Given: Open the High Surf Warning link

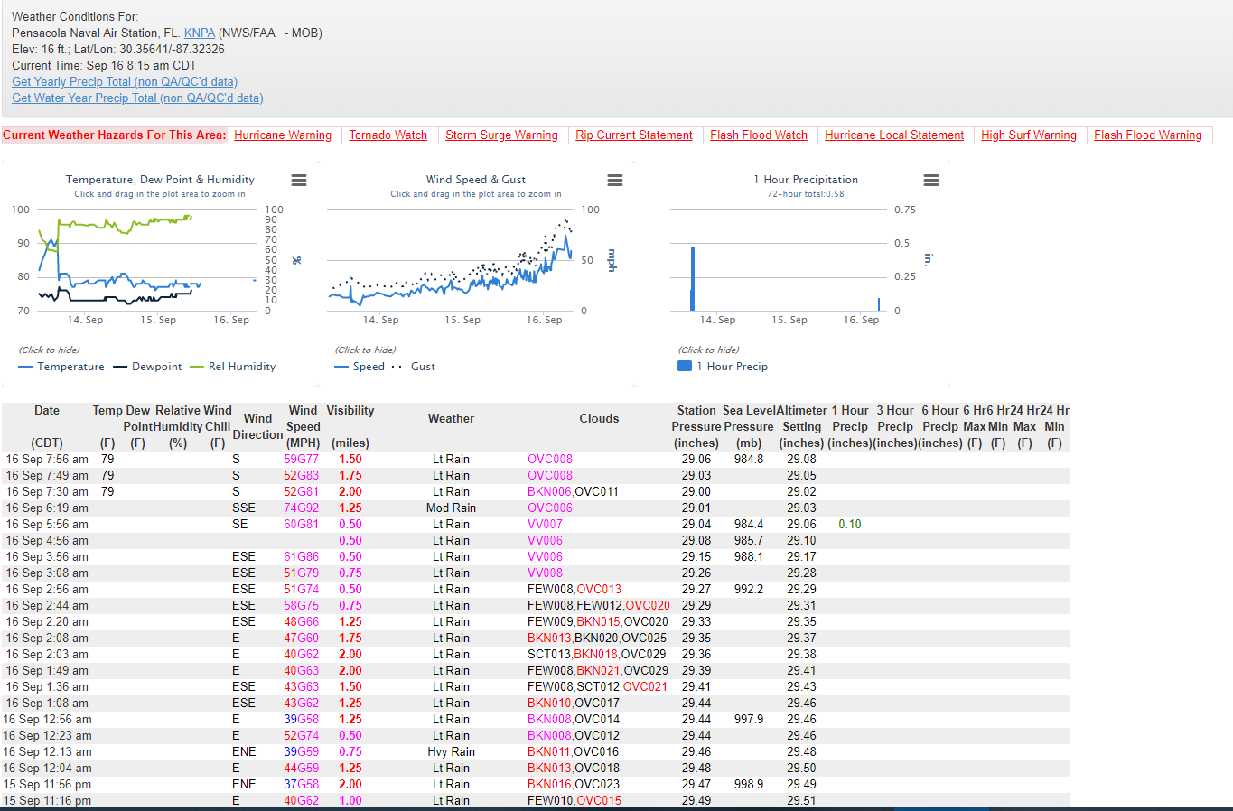Looking at the screenshot, I should (x=1029, y=135).
